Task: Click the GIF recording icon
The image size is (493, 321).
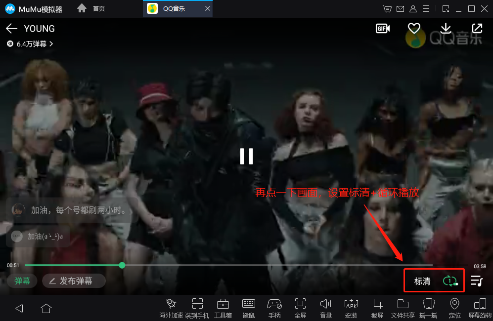Action: point(383,29)
